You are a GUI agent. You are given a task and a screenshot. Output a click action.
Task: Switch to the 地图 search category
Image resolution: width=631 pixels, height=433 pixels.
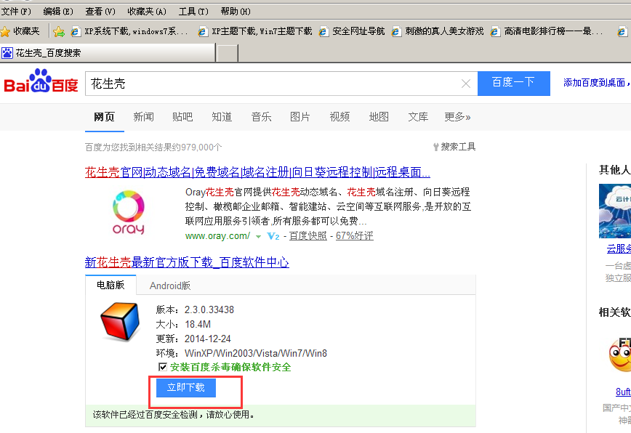[x=379, y=117]
